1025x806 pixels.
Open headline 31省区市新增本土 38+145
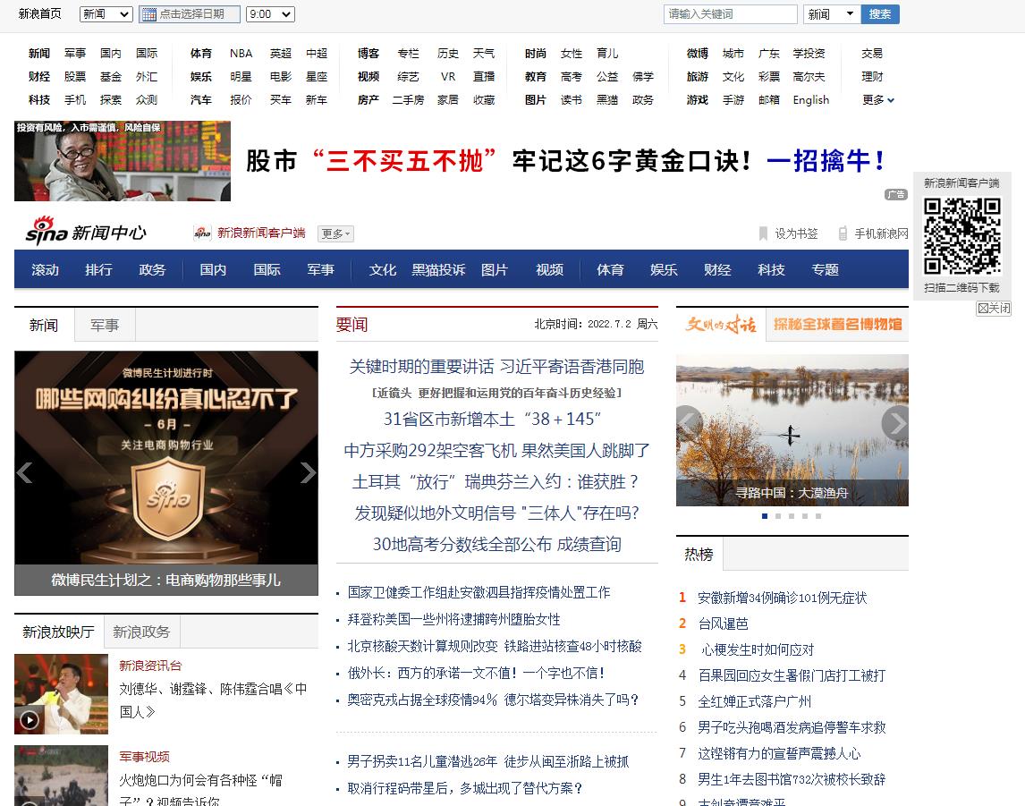[492, 419]
